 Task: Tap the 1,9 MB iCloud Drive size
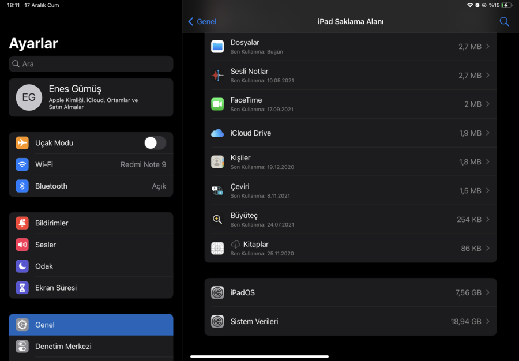(470, 133)
